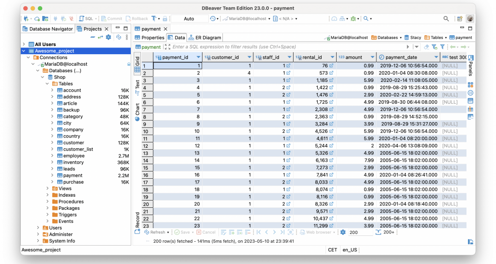Open the cloud connection add icon
This screenshot has width=496, height=264.
point(37,19)
